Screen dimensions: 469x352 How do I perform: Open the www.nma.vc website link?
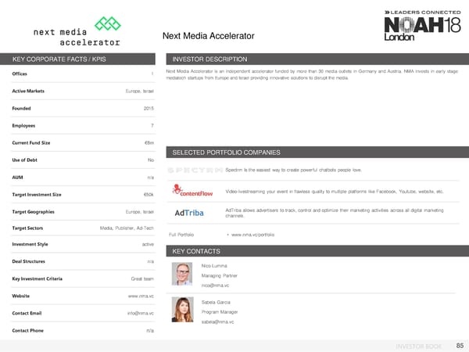point(141,296)
